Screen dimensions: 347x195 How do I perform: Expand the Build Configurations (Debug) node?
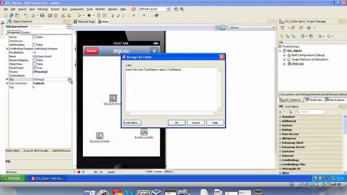pyautogui.click(x=284, y=55)
